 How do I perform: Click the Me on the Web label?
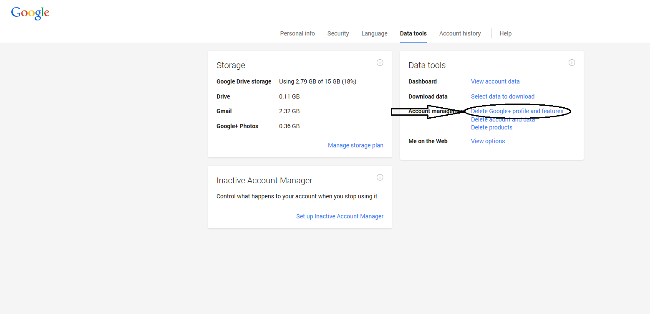[428, 141]
